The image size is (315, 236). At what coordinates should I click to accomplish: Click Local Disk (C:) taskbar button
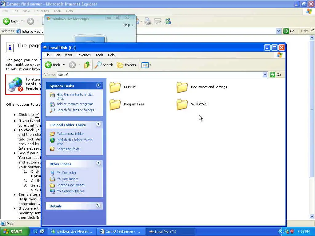click(x=170, y=232)
